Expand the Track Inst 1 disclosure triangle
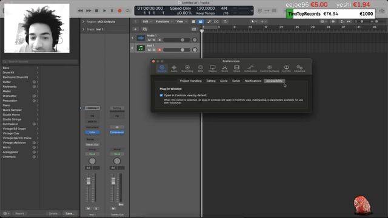The image size is (388, 218). (x=84, y=30)
